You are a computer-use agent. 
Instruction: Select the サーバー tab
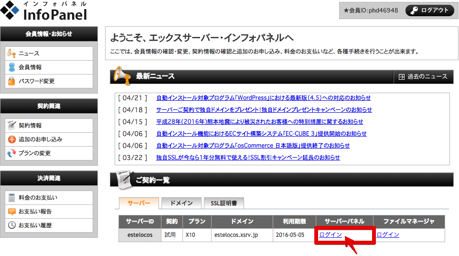[x=139, y=203]
